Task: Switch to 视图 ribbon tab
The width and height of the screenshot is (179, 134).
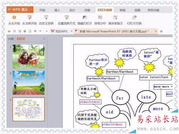Action: point(137,10)
